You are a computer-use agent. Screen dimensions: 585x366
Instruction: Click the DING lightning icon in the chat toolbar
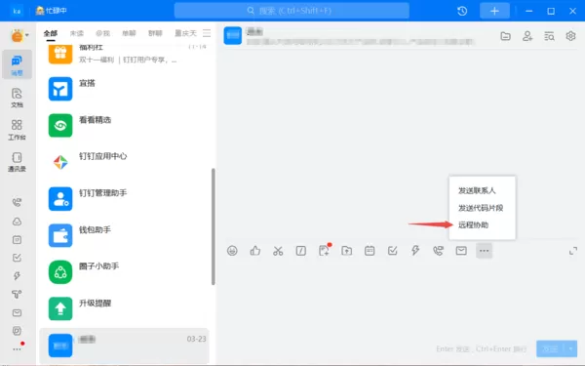[x=415, y=251]
